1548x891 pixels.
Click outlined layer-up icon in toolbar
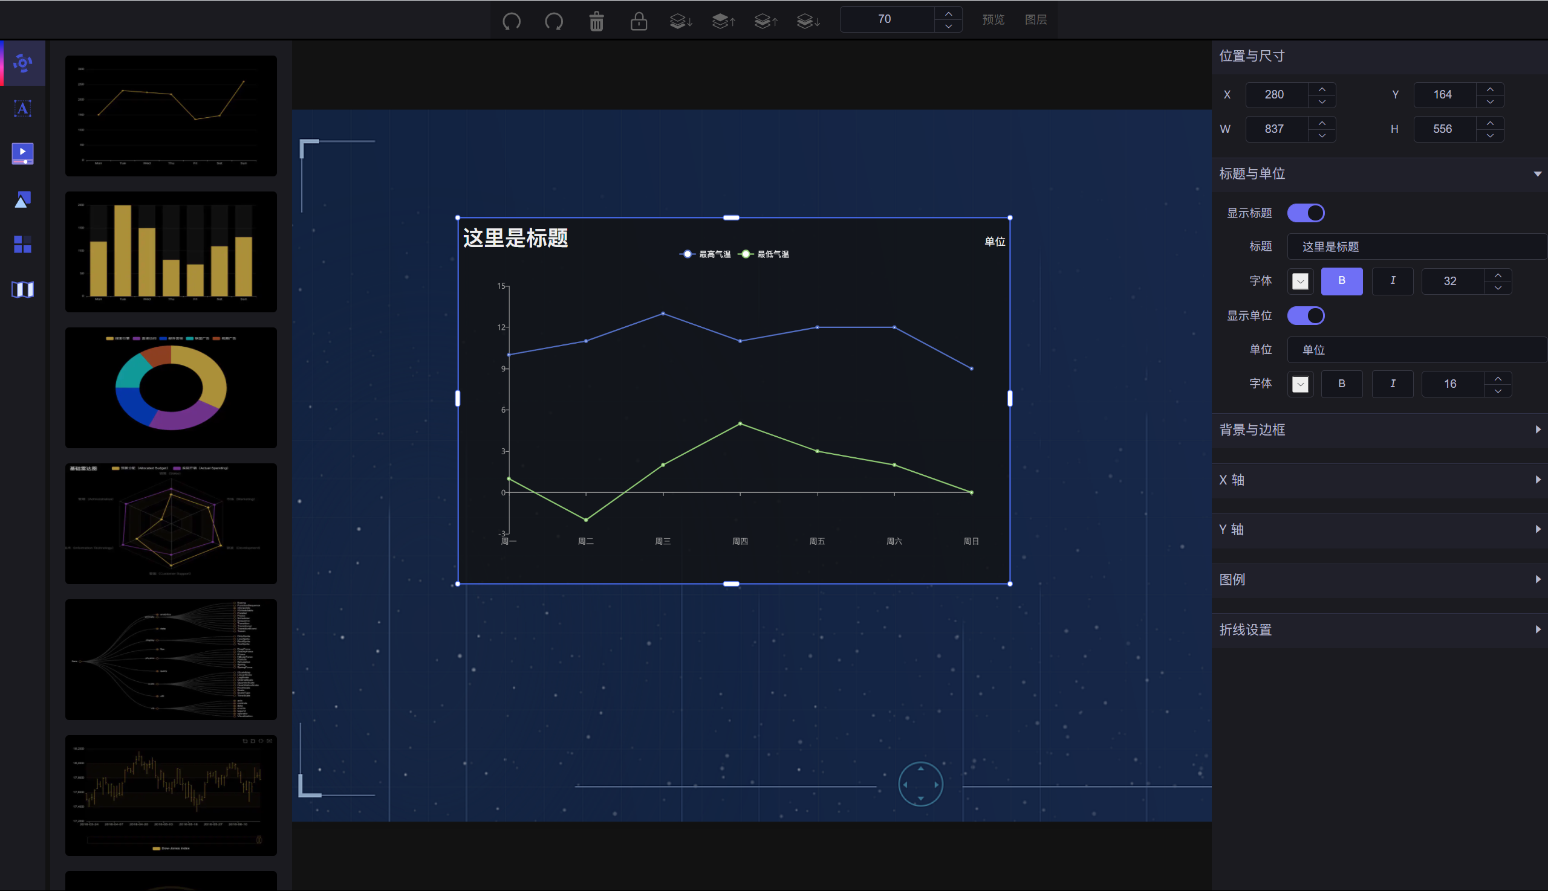766,21
